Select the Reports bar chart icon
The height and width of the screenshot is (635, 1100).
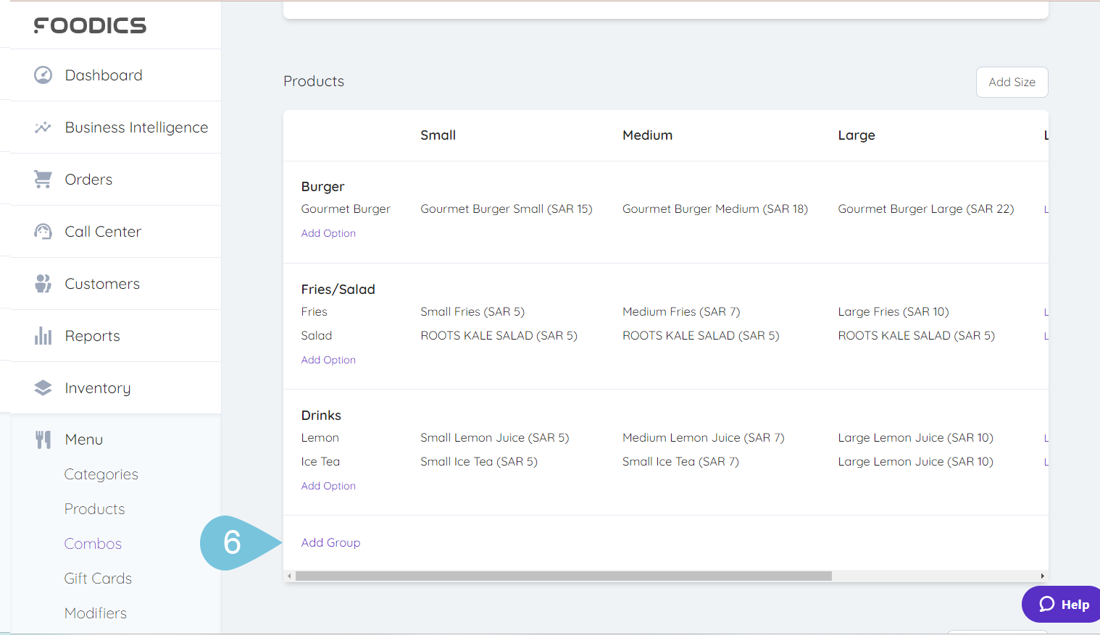43,335
